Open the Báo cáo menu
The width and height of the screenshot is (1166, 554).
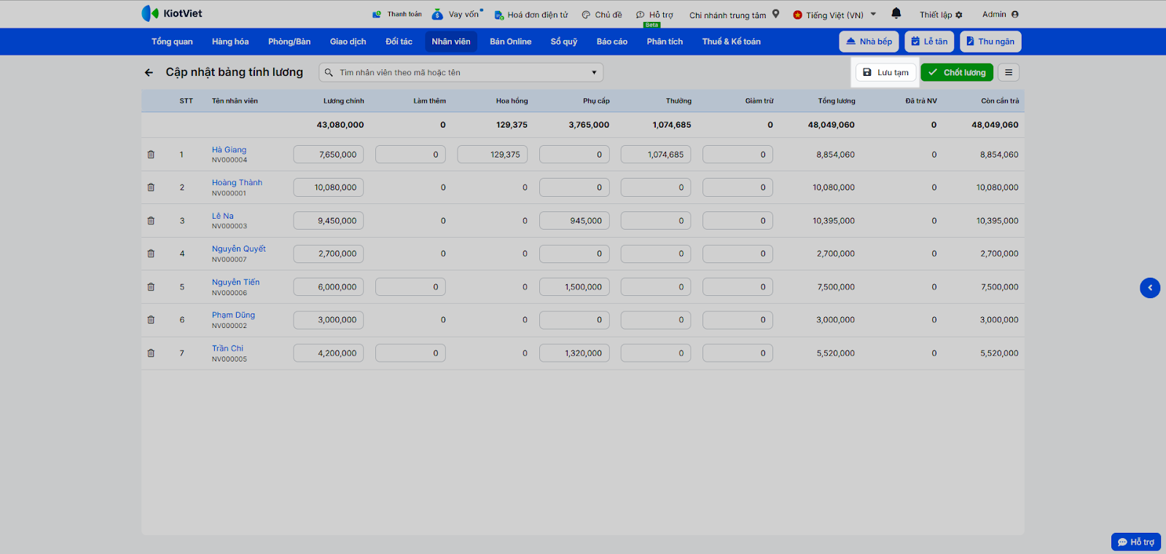click(x=611, y=42)
